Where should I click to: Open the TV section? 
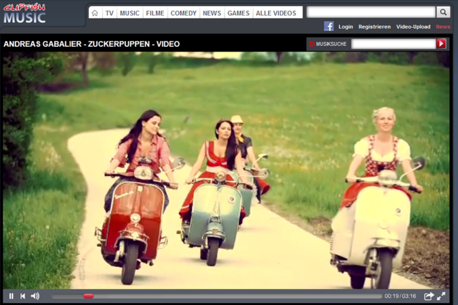(x=110, y=13)
